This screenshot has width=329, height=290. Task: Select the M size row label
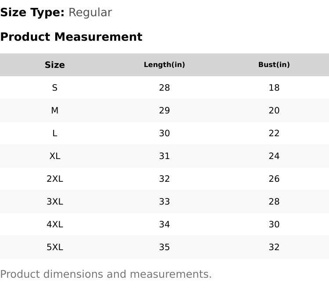click(55, 110)
